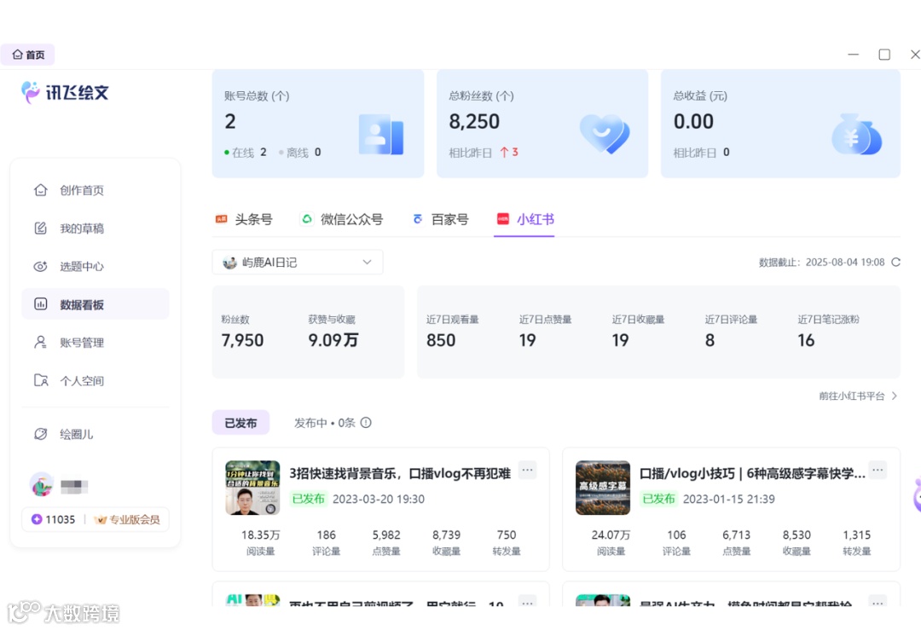Click the 讯飞绘文 logo
921x630 pixels.
click(x=65, y=92)
